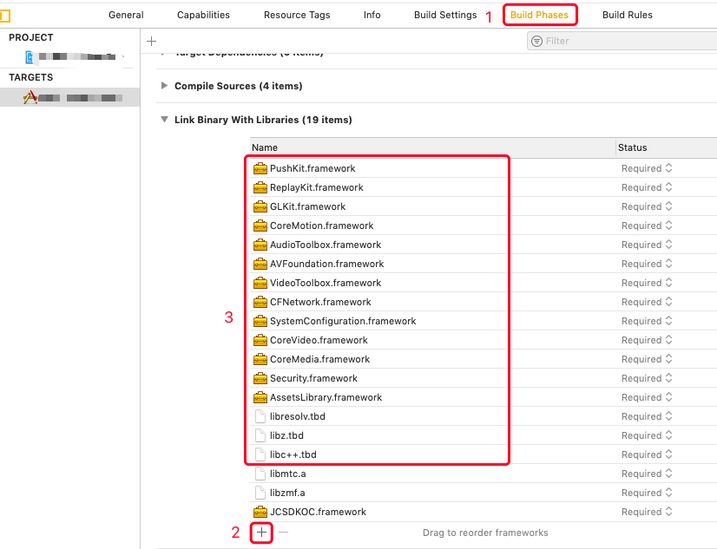
Task: Click the add build phase plus button
Action: pos(151,41)
